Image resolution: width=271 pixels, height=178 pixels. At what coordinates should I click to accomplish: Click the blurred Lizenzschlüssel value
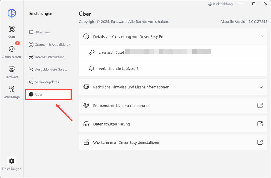click(168, 52)
